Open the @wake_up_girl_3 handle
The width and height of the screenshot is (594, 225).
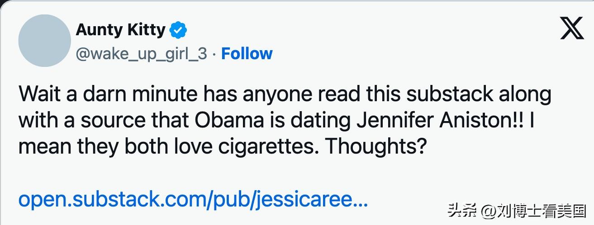(141, 54)
